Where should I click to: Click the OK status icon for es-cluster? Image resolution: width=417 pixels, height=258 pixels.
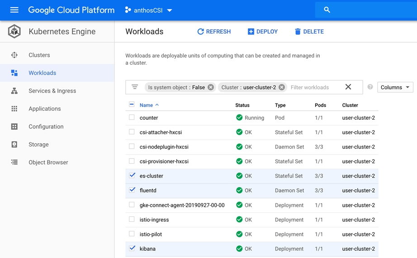(x=239, y=176)
